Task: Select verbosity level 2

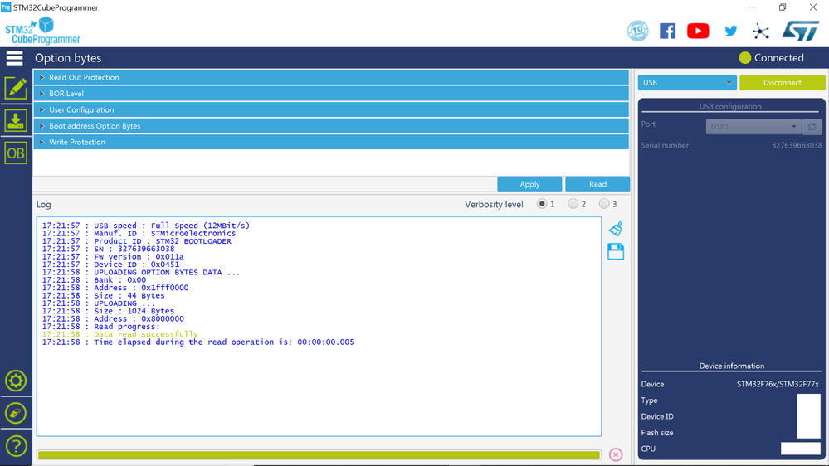Action: [x=573, y=204]
